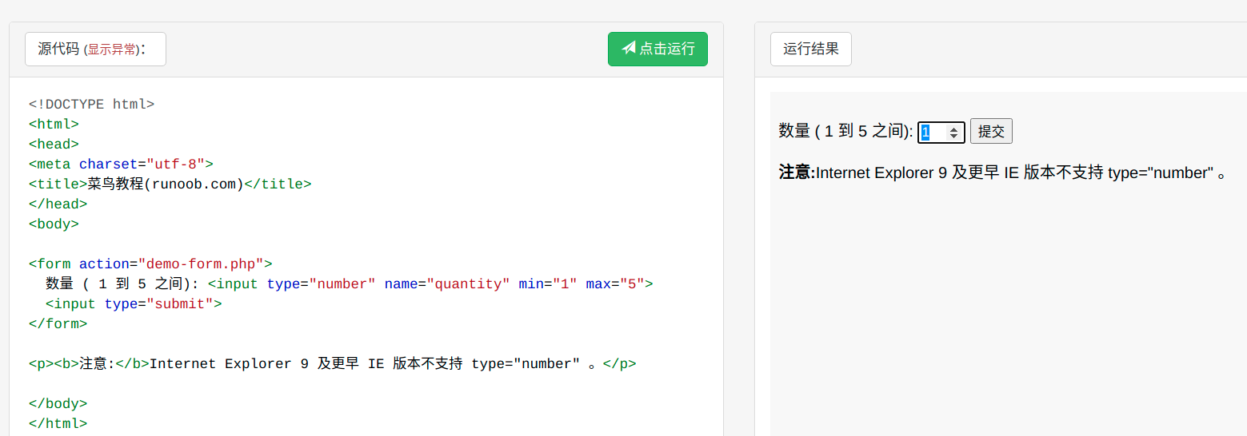Click the closing </html> tag line
Image resolution: width=1247 pixels, height=436 pixels.
[58, 423]
